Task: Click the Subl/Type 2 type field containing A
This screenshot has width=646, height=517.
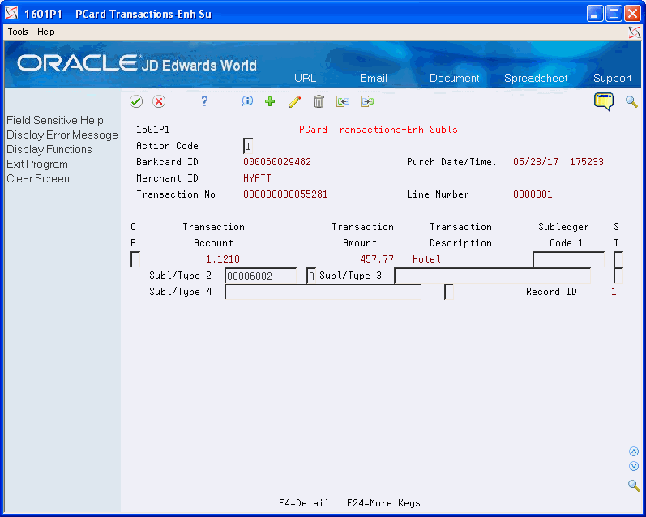Action: (x=311, y=276)
